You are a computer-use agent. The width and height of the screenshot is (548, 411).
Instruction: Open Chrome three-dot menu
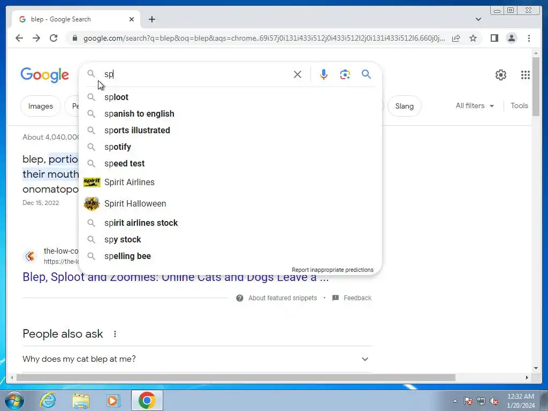point(529,38)
